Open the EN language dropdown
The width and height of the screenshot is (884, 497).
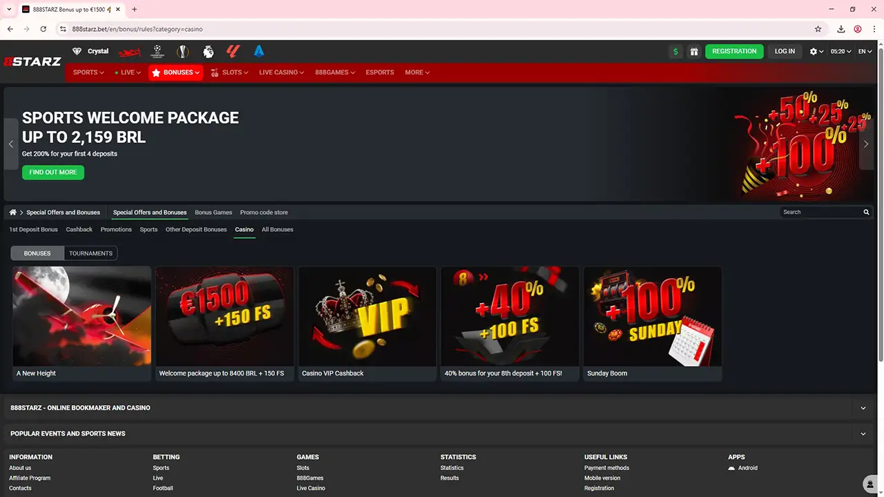[865, 51]
